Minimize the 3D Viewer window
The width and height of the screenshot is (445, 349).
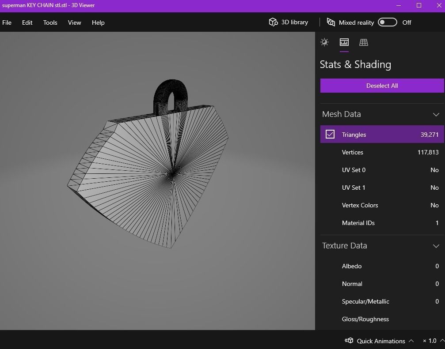(x=399, y=5)
